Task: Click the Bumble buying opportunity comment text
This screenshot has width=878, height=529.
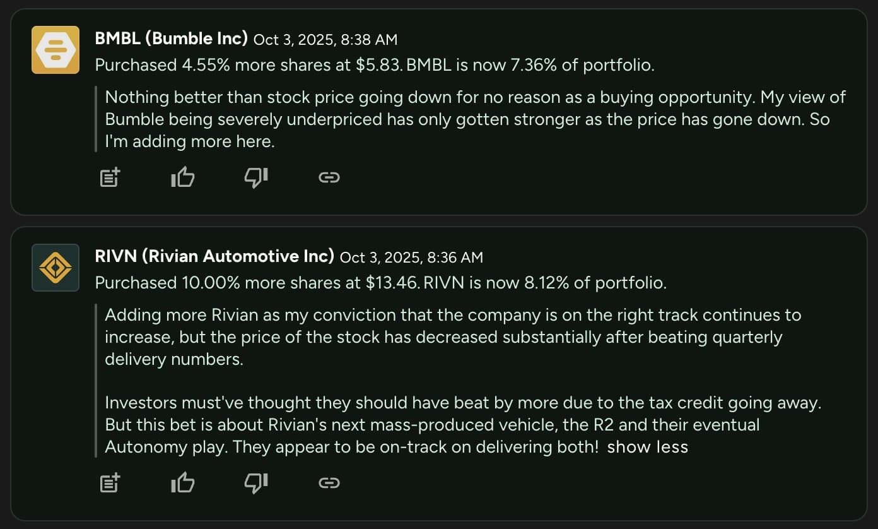Action: (467, 119)
